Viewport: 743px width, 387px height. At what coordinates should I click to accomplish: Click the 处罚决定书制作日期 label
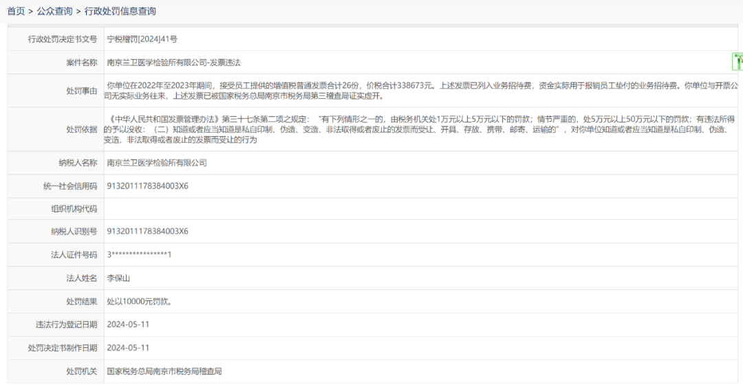(62, 348)
